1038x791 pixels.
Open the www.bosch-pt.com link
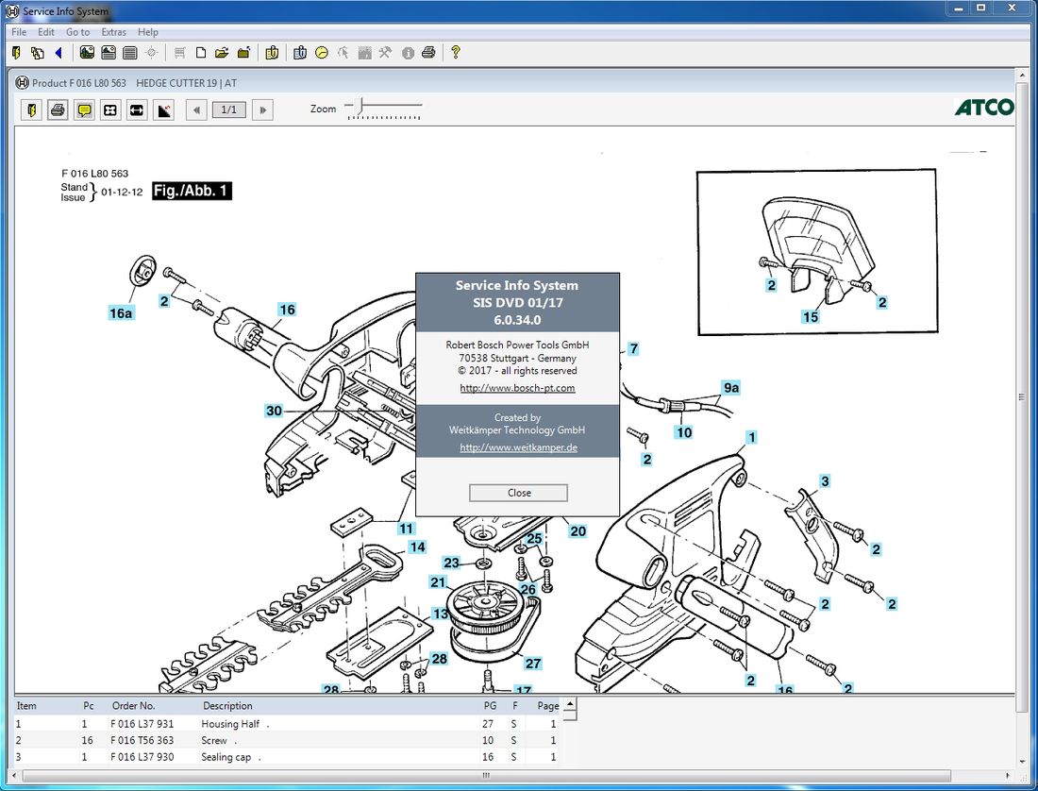pos(517,388)
